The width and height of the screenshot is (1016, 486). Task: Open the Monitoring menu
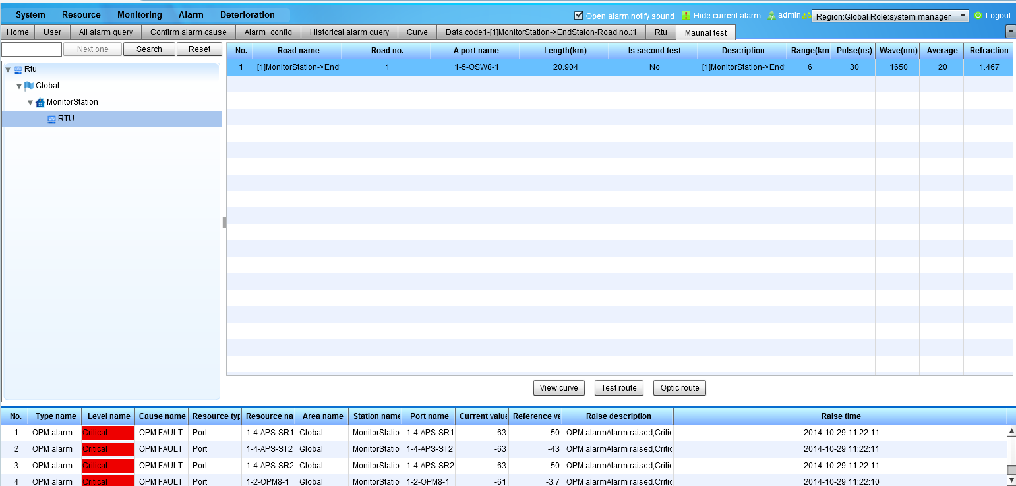tap(140, 14)
